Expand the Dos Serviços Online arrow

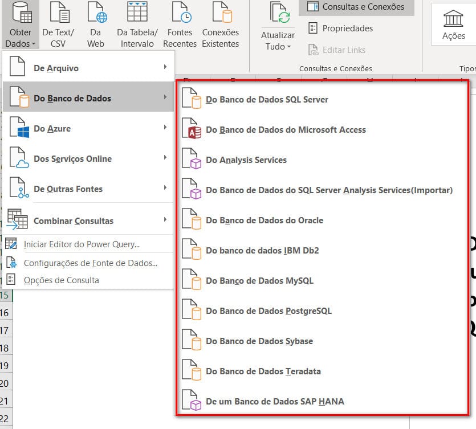pyautogui.click(x=165, y=157)
